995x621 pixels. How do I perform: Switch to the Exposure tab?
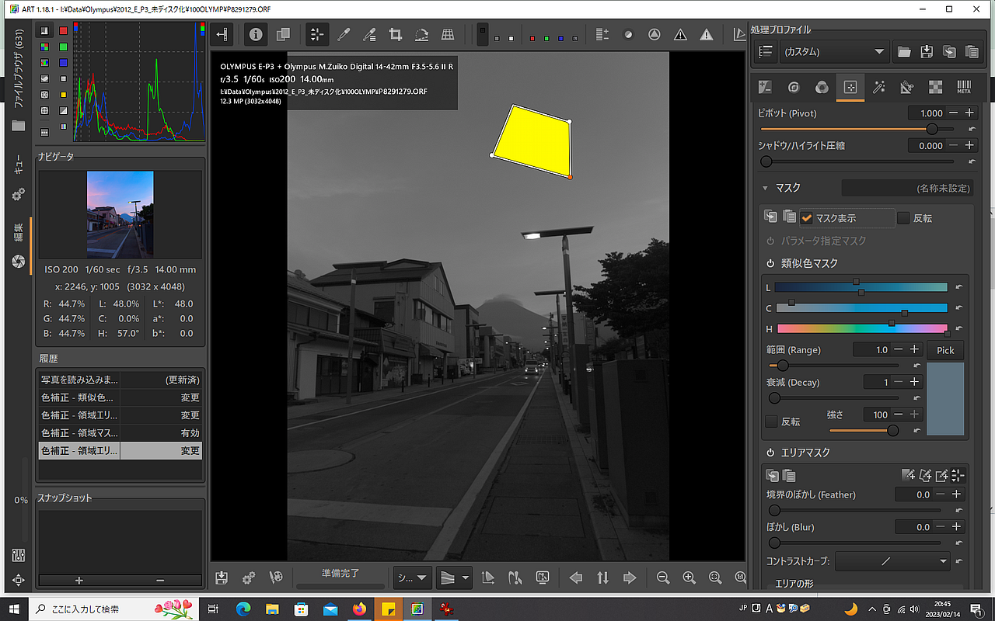point(765,88)
